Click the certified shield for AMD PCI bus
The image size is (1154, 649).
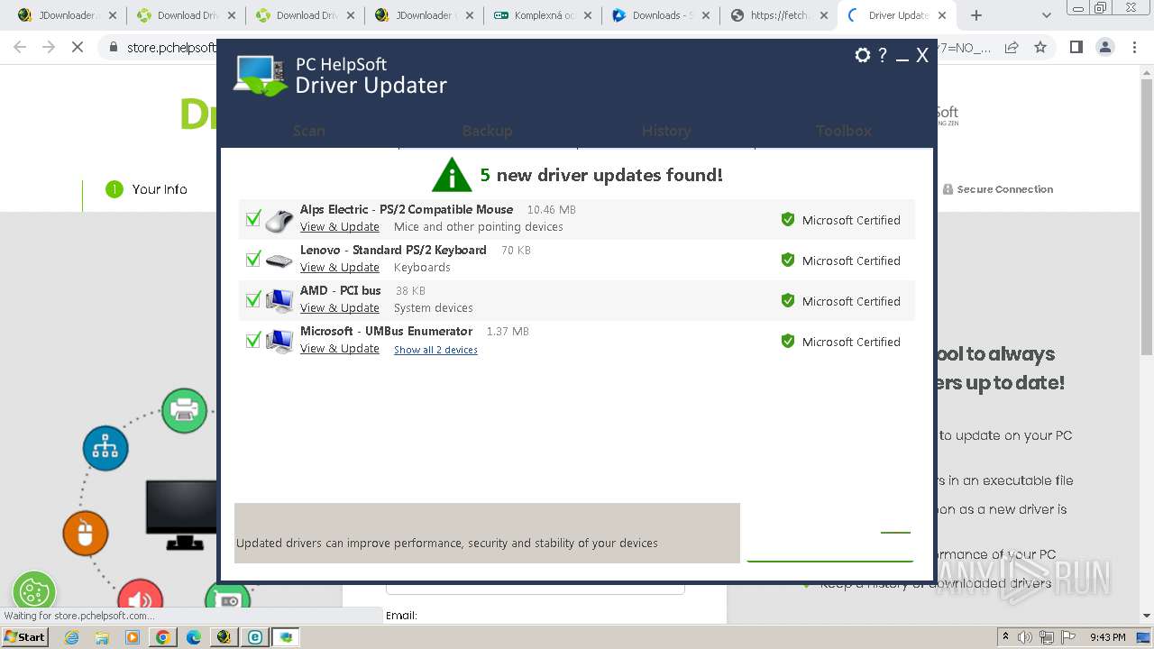[x=788, y=300]
